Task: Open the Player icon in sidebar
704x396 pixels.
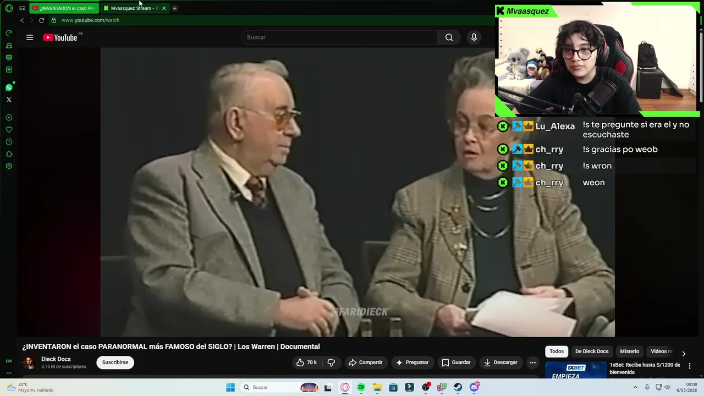Action: (9, 118)
